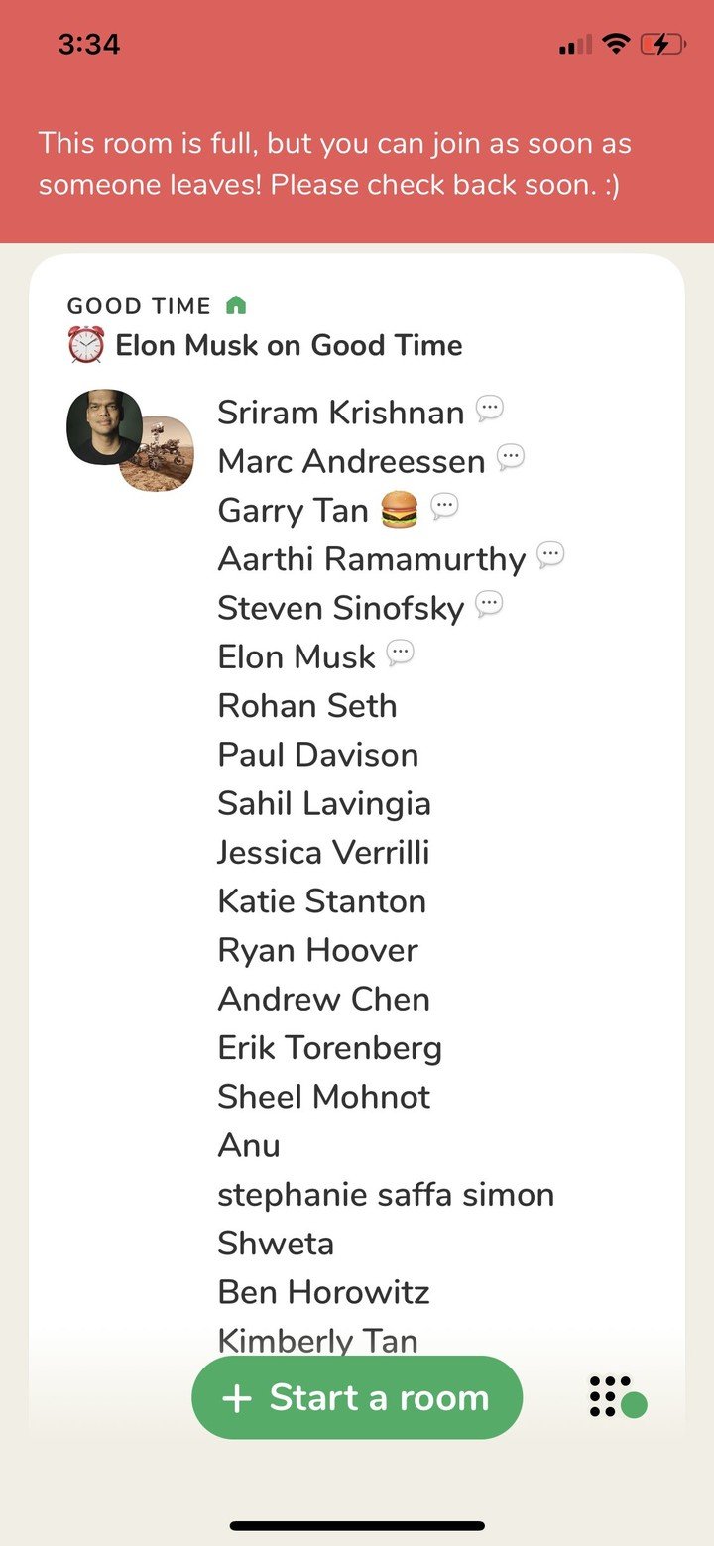714x1546 pixels.
Task: Tap the room is full red banner
Action: [335, 165]
